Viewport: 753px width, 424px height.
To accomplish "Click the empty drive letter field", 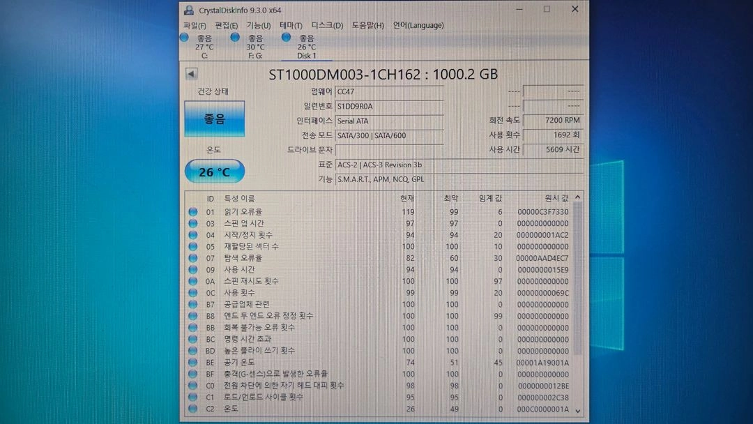I will 389,150.
